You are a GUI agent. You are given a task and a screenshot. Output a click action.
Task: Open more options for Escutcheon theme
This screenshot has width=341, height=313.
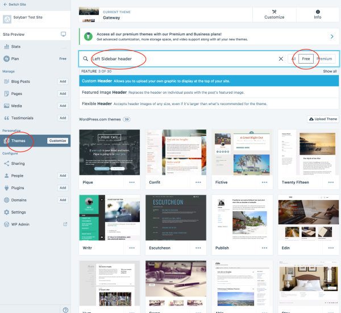click(x=198, y=248)
